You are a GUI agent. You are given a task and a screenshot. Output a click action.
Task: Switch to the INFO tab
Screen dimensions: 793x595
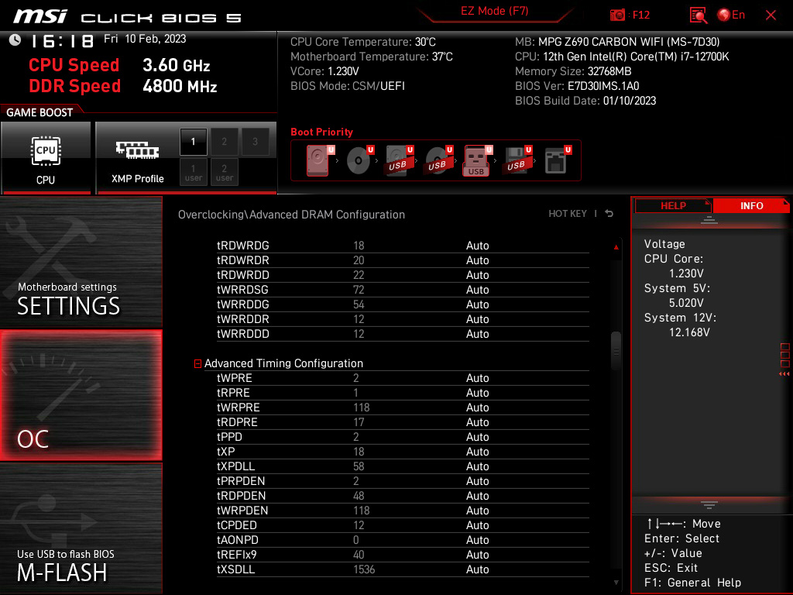[751, 206]
